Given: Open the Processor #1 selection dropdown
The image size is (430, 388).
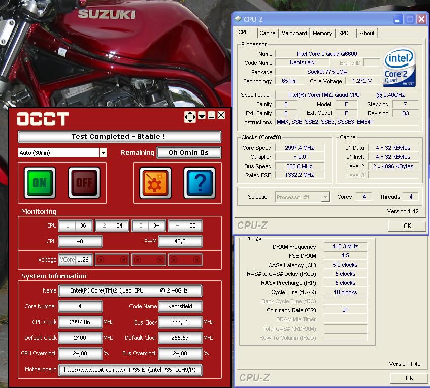Looking at the screenshot, I should point(325,197).
